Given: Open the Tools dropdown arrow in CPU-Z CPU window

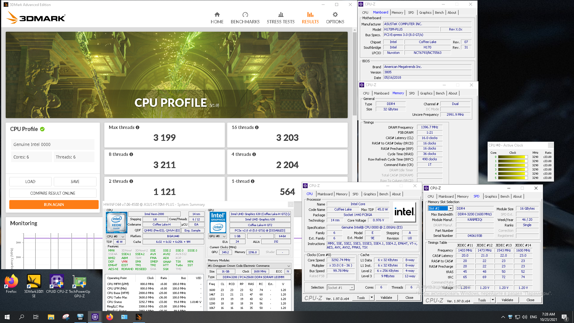Looking at the screenshot, I should (372, 298).
